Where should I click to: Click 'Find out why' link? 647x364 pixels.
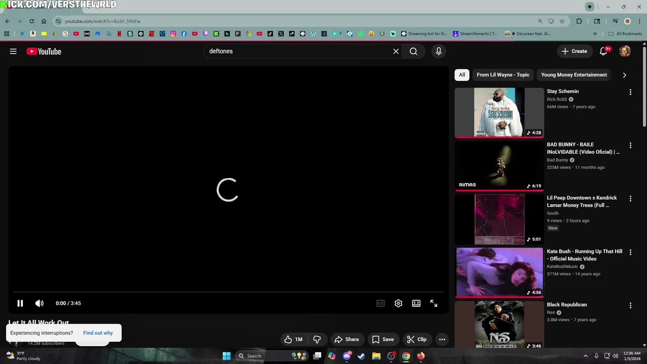(x=98, y=333)
